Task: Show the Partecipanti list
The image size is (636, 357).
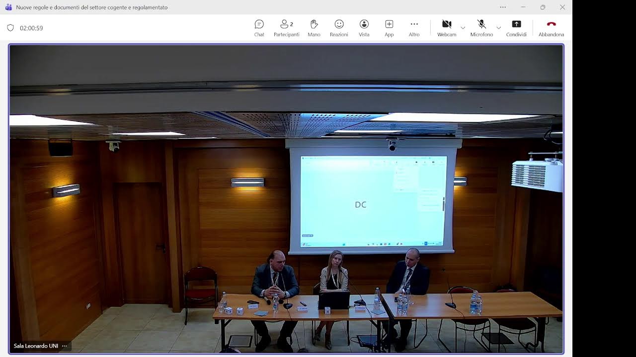Action: tap(287, 28)
